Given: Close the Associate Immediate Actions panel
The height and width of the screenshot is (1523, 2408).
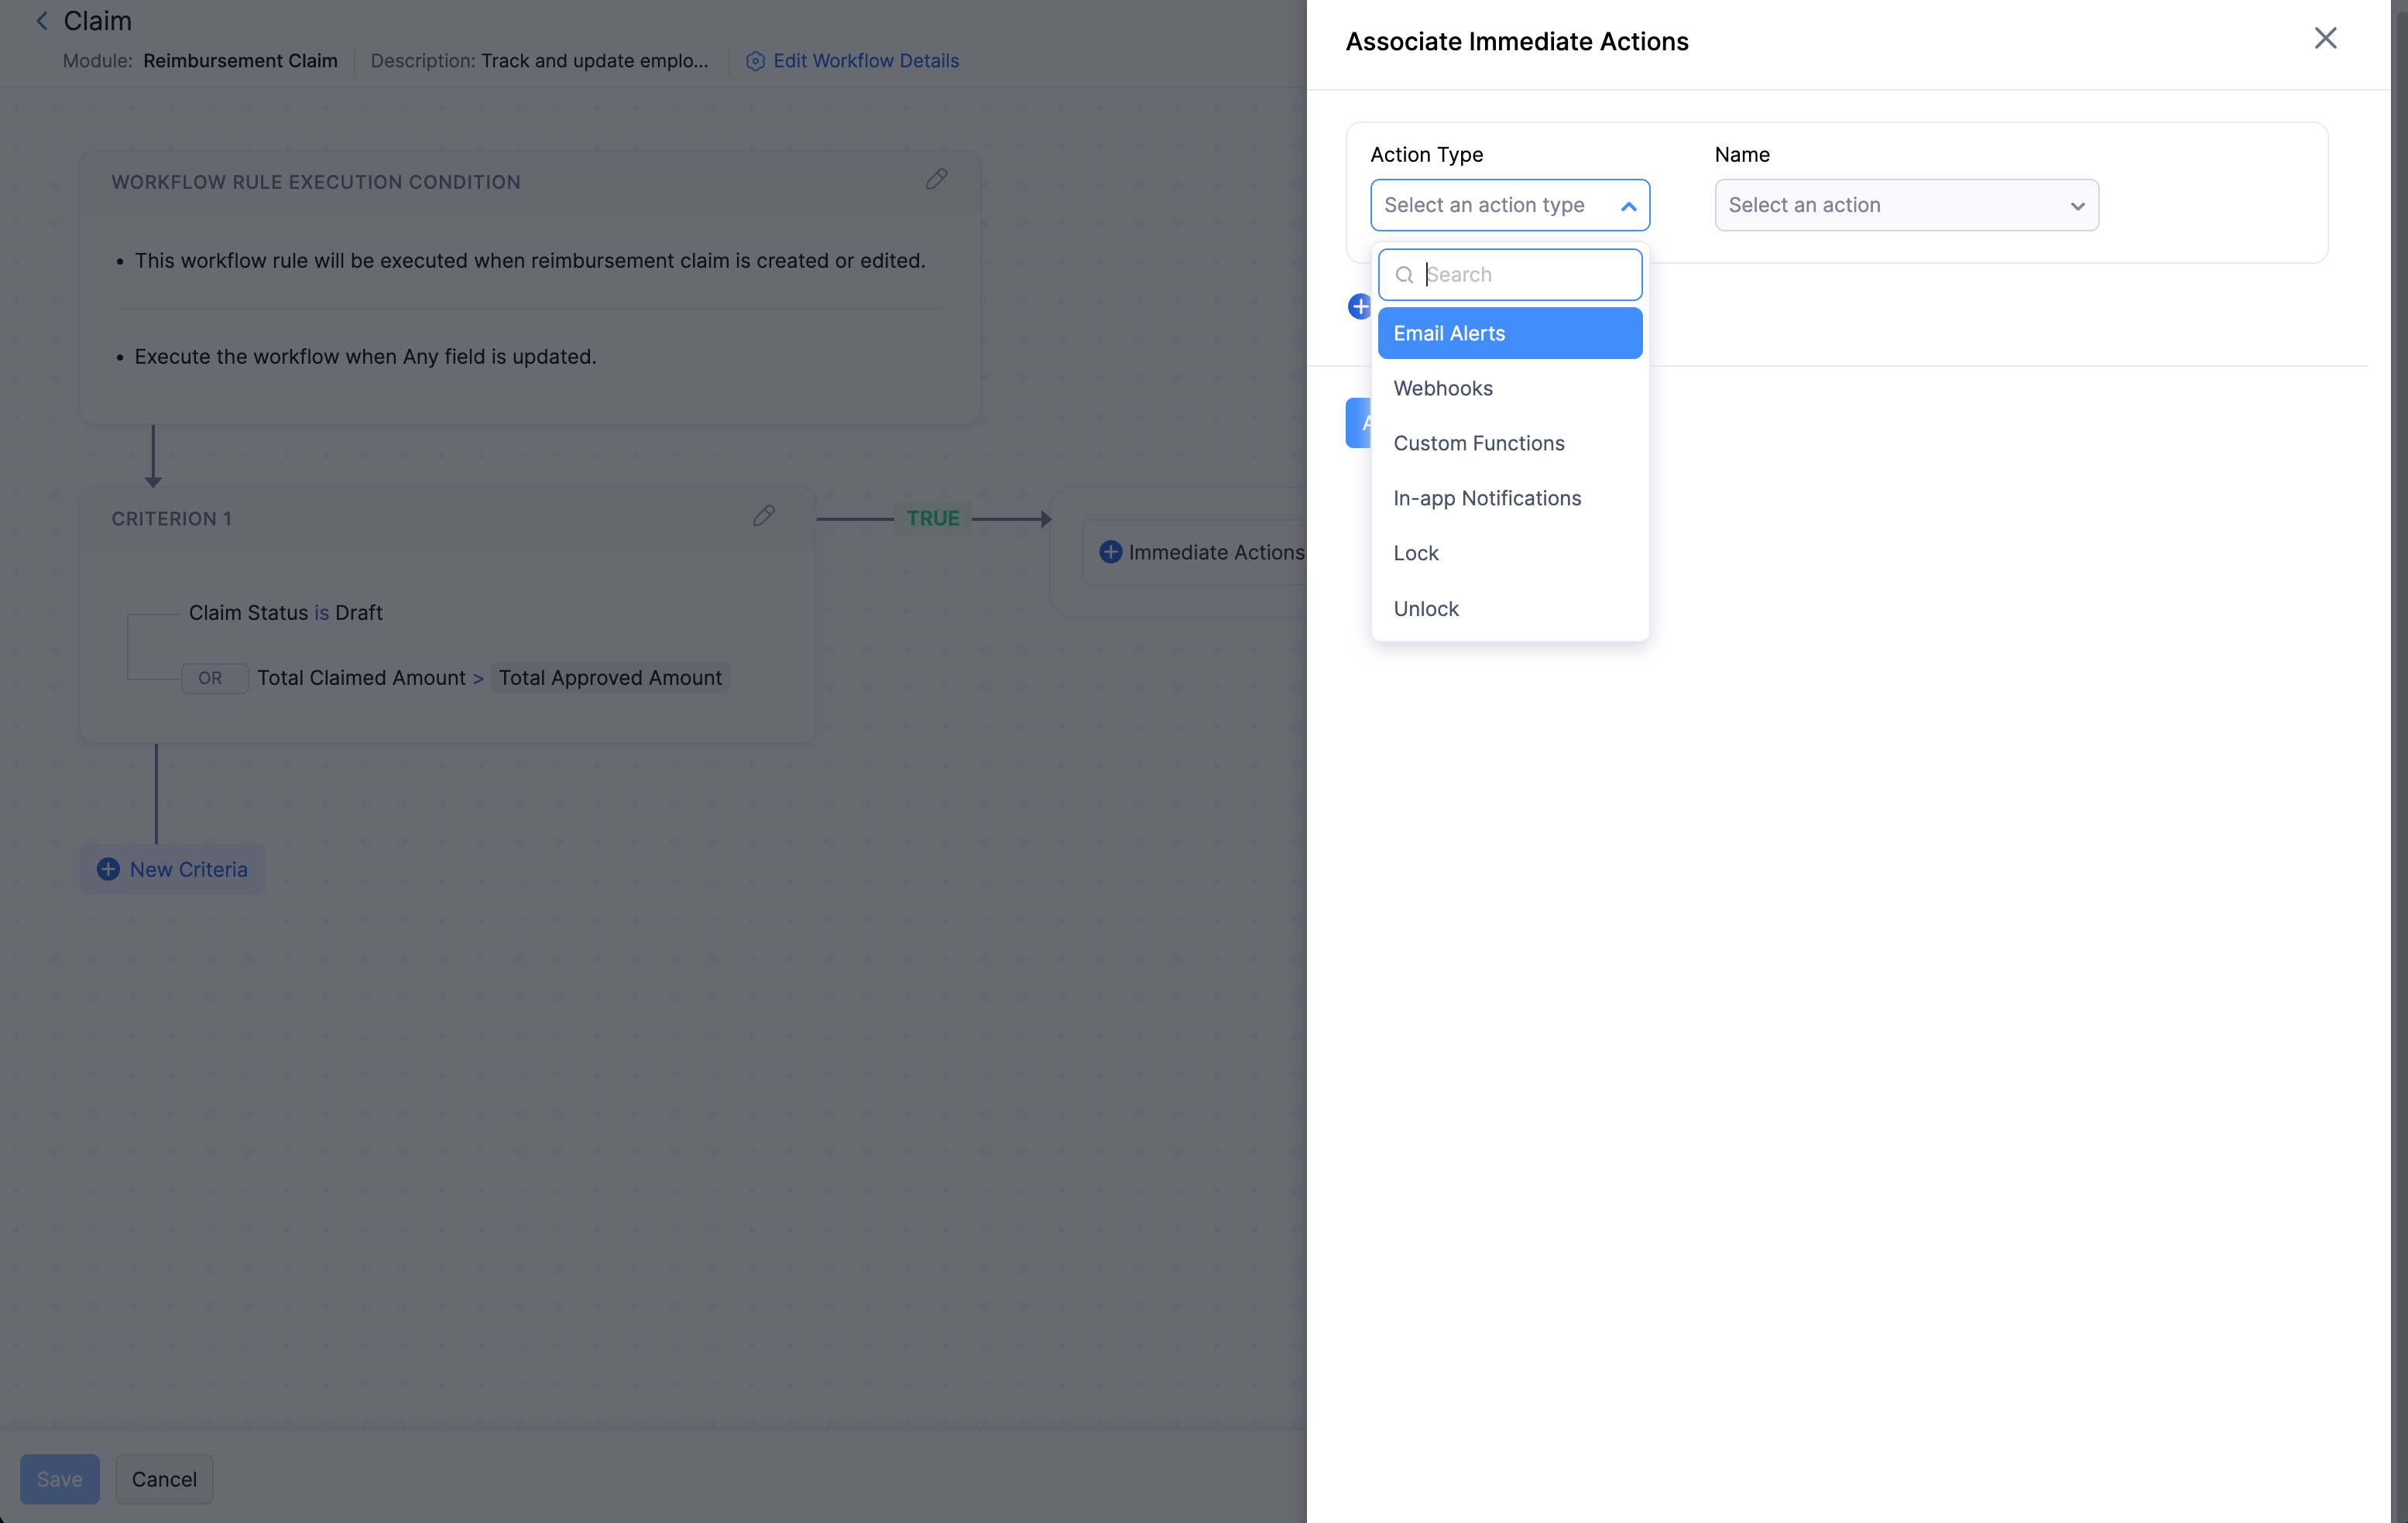Looking at the screenshot, I should (2325, 38).
